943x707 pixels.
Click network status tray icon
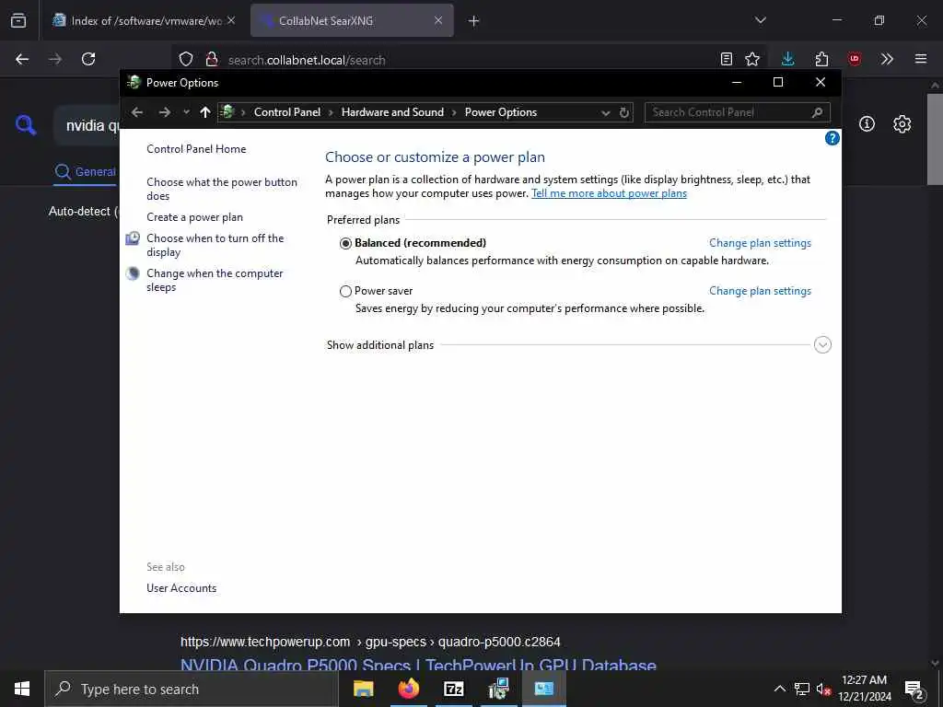[x=802, y=689]
